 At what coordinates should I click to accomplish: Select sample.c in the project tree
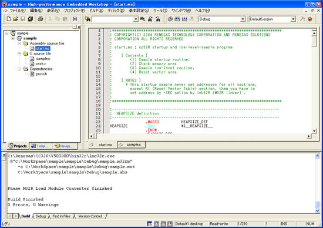pyautogui.click(x=43, y=59)
